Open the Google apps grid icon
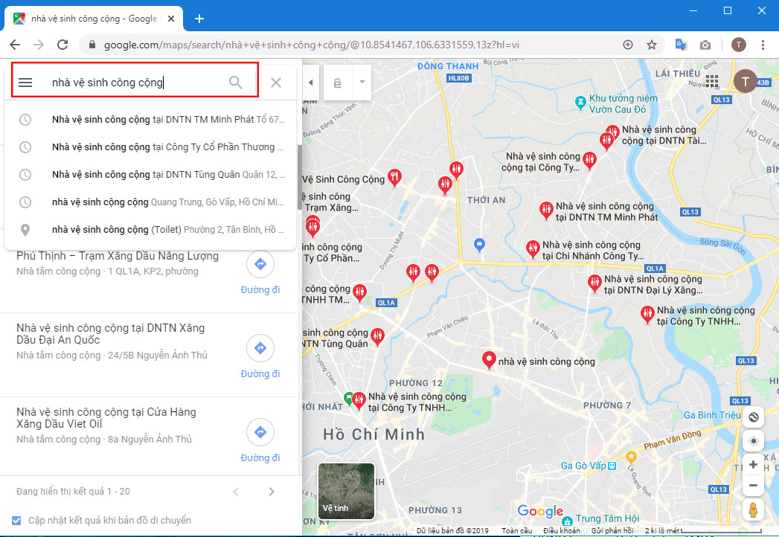Image resolution: width=779 pixels, height=537 pixels. pos(712,81)
